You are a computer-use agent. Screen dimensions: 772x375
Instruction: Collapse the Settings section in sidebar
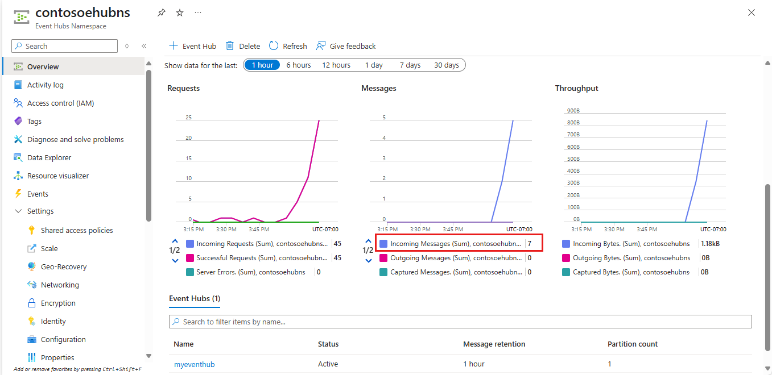coord(18,211)
